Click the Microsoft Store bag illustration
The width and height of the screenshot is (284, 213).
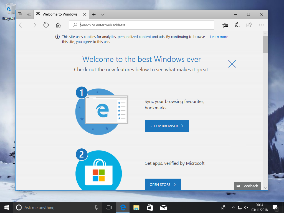[98, 170]
